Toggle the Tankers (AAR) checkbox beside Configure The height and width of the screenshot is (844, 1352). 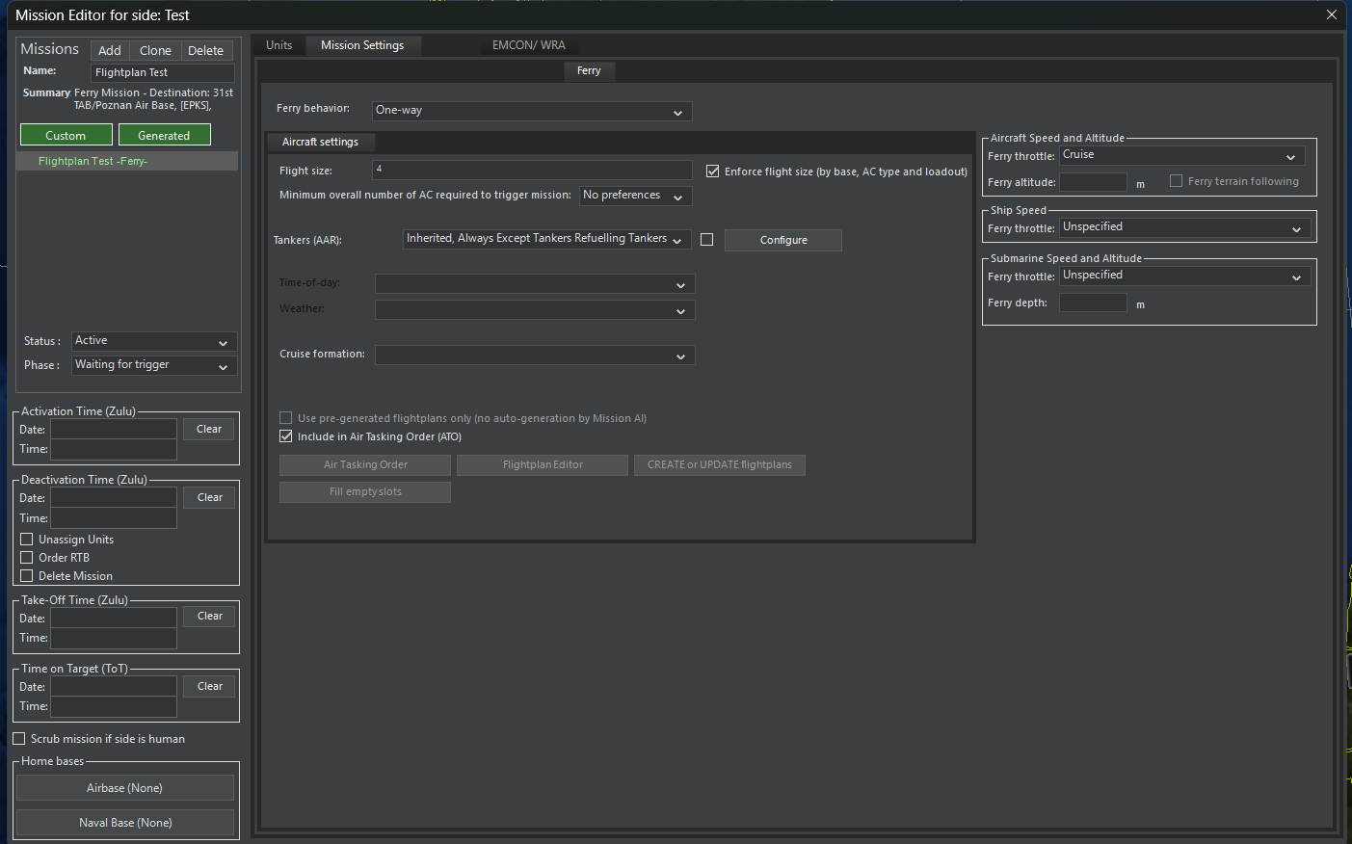pyautogui.click(x=706, y=240)
